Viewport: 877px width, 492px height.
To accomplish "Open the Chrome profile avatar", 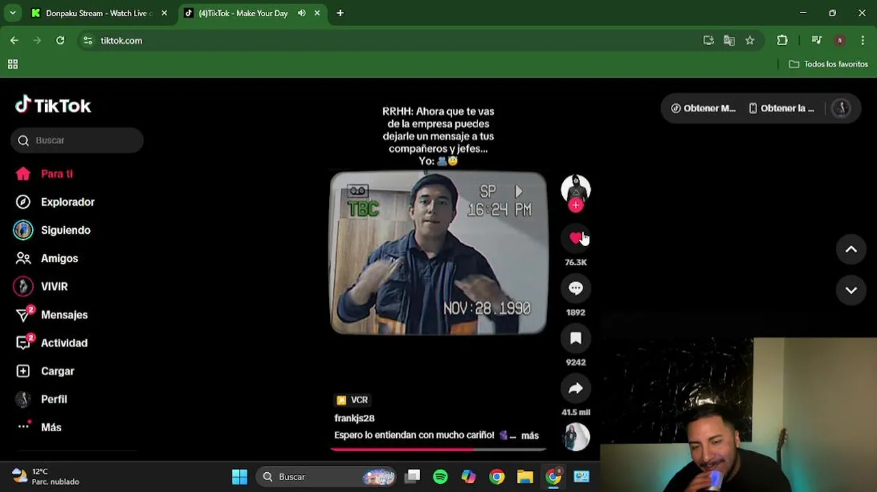I will (x=839, y=40).
